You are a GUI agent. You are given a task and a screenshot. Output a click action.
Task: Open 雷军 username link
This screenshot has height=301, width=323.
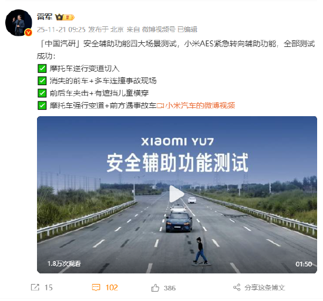pos(45,17)
